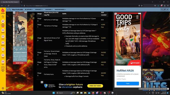Bookmark this page with the star icon
Image resolution: width=170 pixels, height=95 pixels.
(142, 6)
